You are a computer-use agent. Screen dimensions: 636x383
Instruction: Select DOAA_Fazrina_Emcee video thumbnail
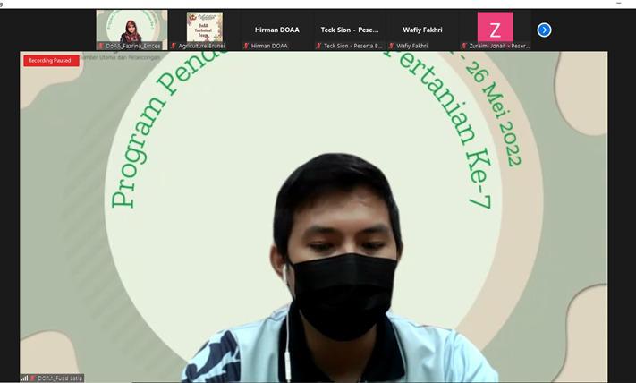(131, 30)
